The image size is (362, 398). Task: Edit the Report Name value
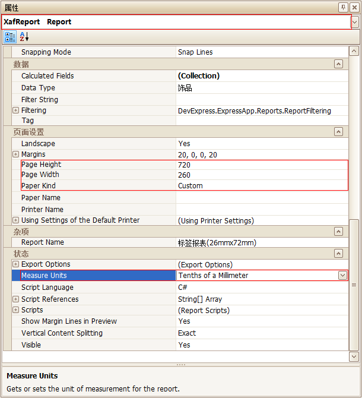coord(261,242)
